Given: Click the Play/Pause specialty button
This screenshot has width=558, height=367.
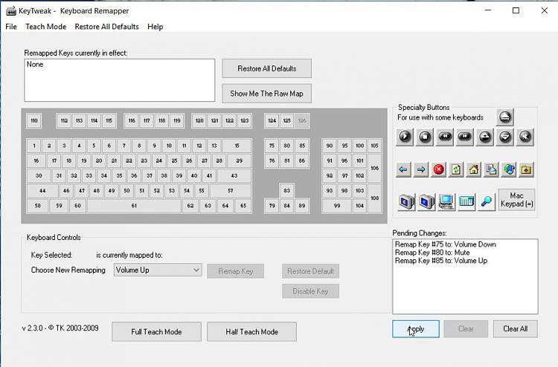Looking at the screenshot, I should point(405,137).
